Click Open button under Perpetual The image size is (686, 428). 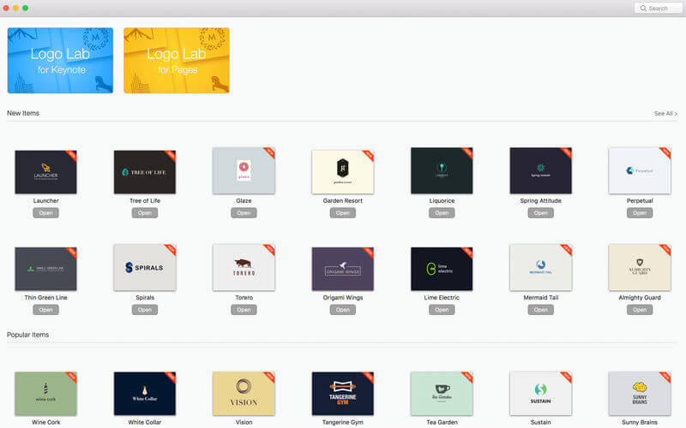coord(640,213)
